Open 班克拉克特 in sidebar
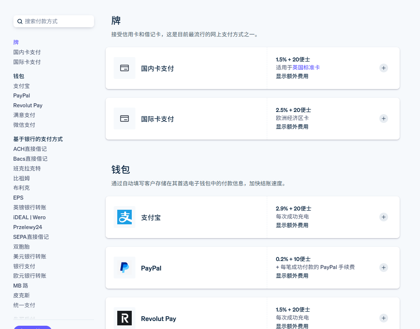 tap(27, 169)
